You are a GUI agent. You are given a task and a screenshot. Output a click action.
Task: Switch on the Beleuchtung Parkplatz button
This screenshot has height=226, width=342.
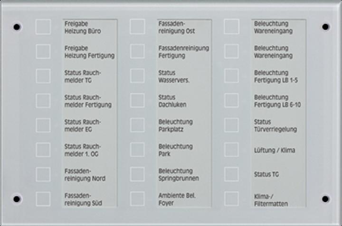click(137, 125)
